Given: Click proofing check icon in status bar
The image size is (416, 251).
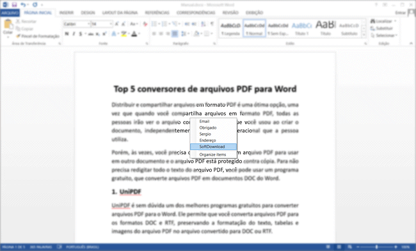Looking at the screenshot, I should 59,247.
